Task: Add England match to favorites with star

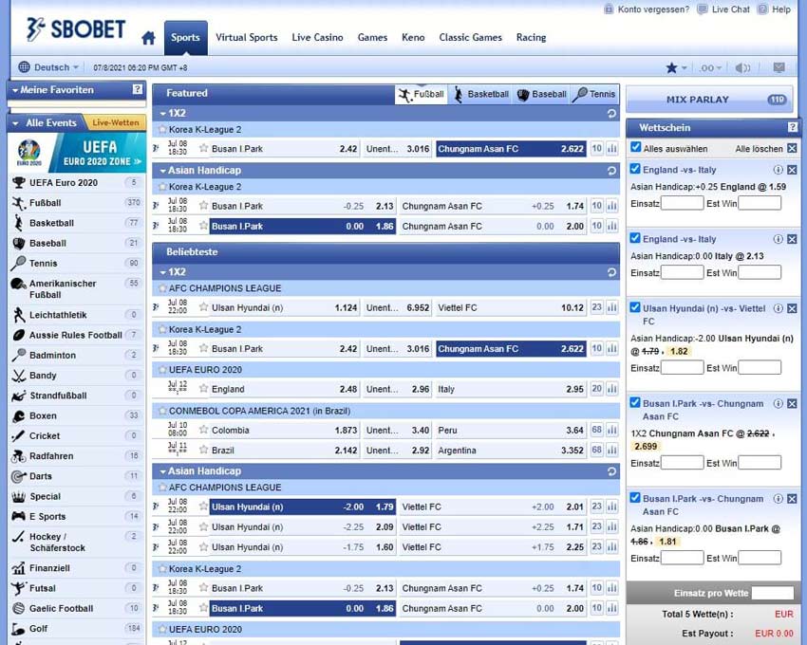Action: click(x=203, y=388)
